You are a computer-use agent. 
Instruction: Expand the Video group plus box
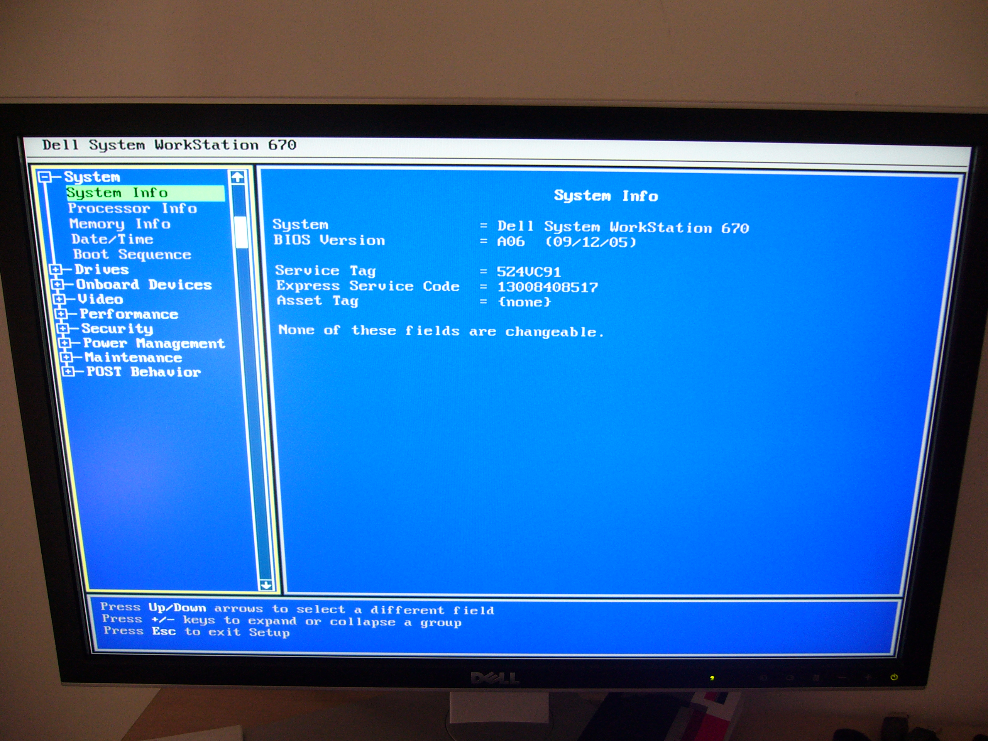point(59,299)
